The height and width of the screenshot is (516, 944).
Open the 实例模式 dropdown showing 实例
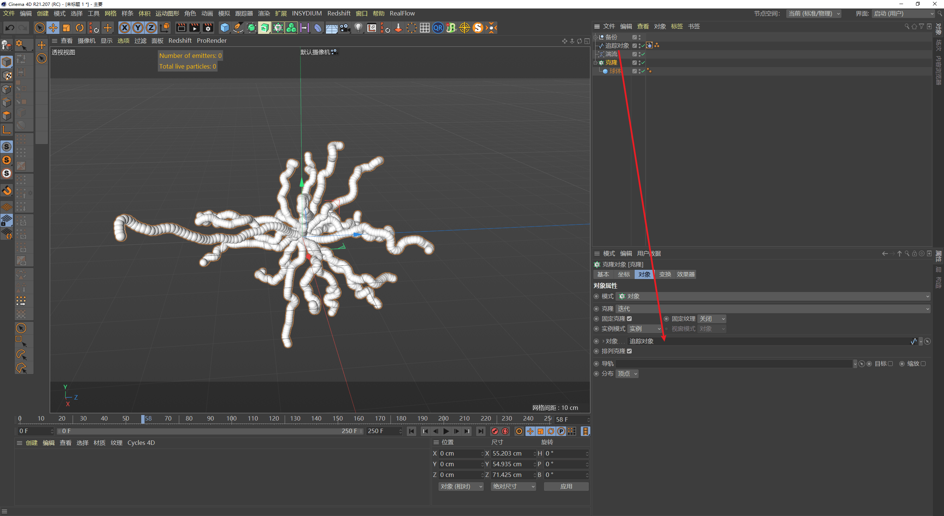(x=645, y=328)
